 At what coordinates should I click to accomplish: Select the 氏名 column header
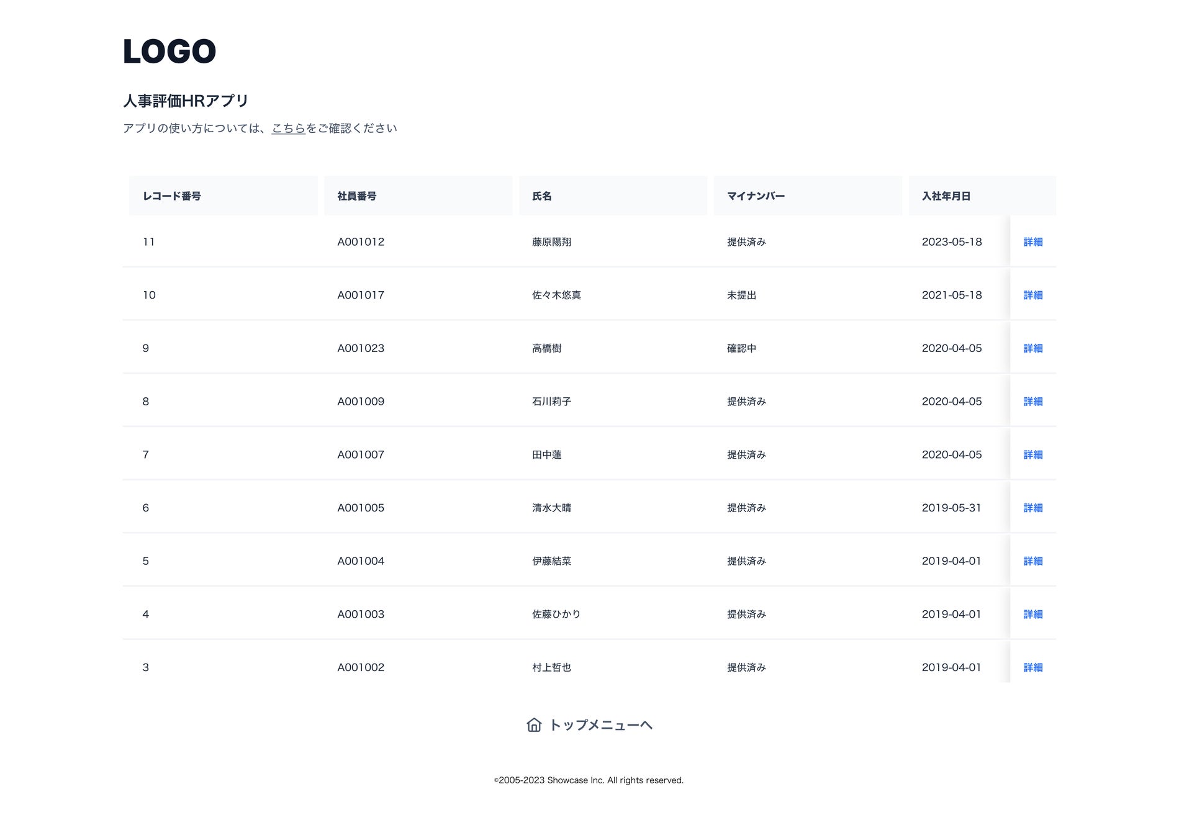(542, 196)
